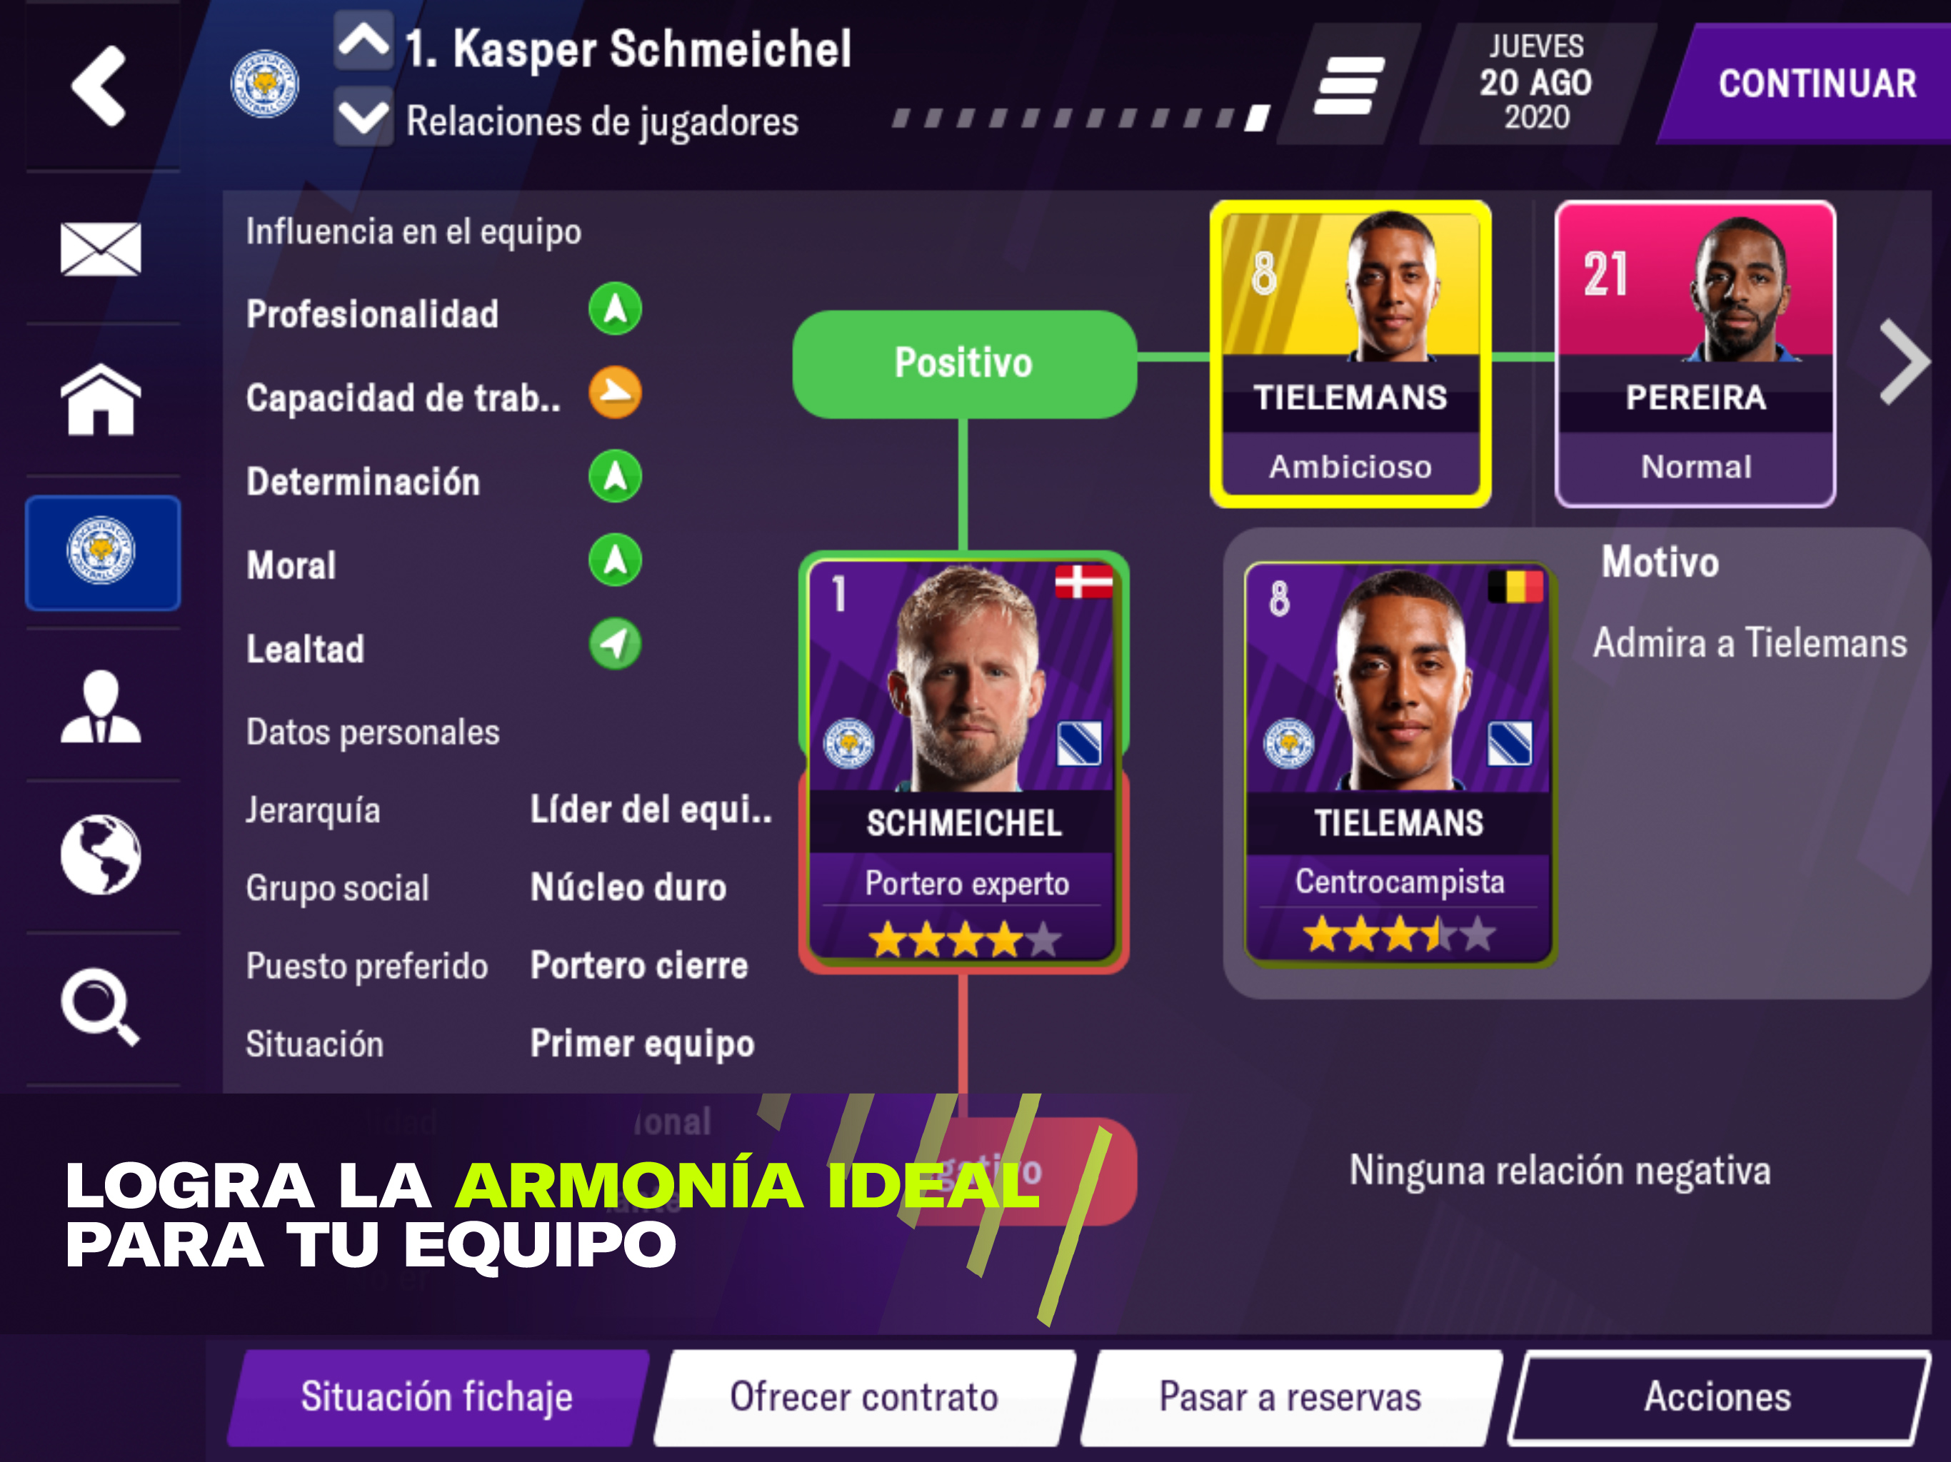Viewport: 1951px width, 1462px height.
Task: Open the hamburger menu icon
Action: [x=1348, y=86]
